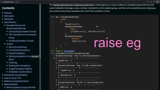Click the share page icon in address bar
Screen dimensions: 160x90
point(151,2)
